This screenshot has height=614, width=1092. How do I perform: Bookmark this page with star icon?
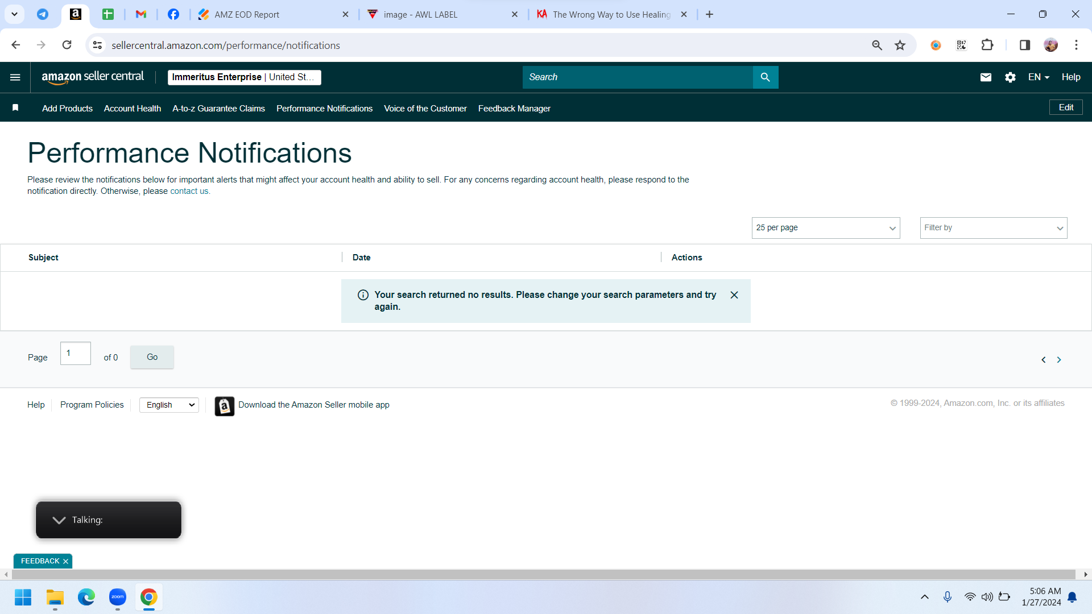pyautogui.click(x=900, y=45)
